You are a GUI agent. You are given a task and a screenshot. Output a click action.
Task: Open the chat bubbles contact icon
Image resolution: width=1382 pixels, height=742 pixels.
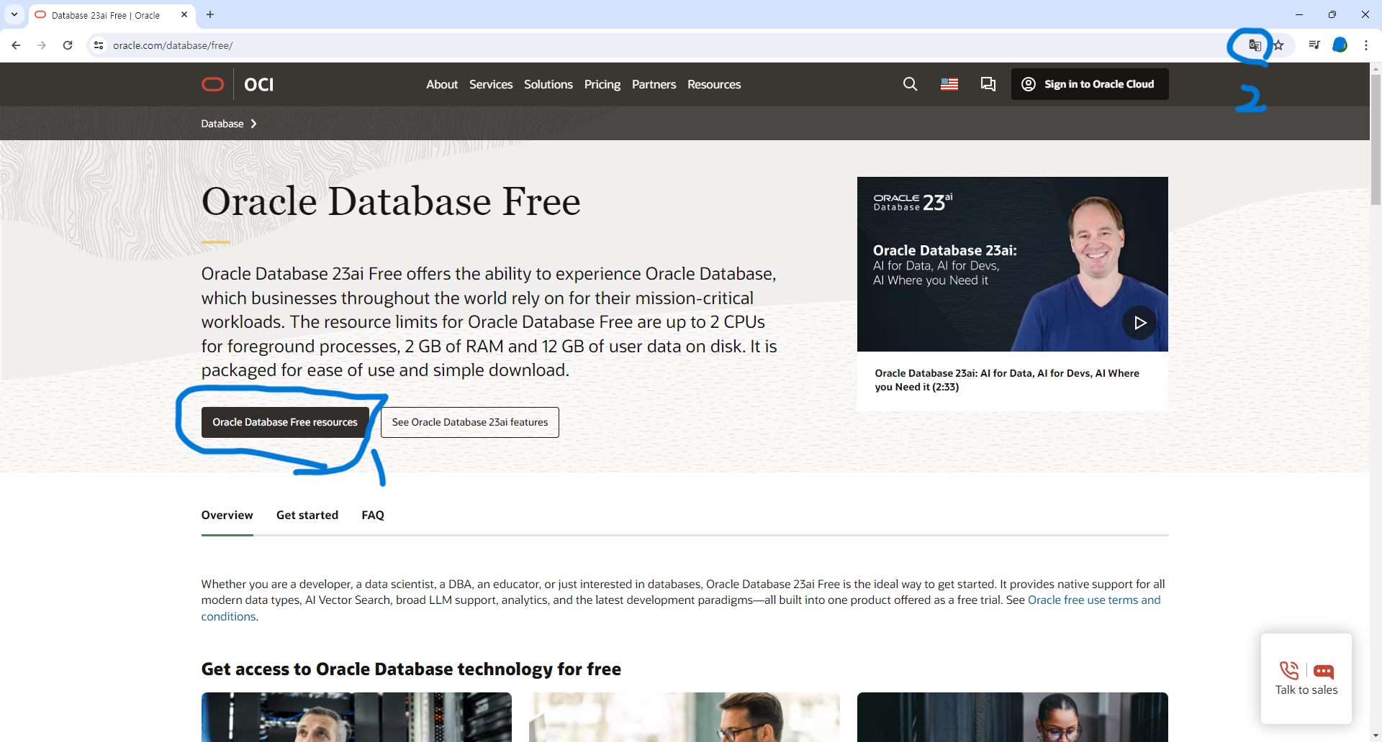tap(988, 84)
